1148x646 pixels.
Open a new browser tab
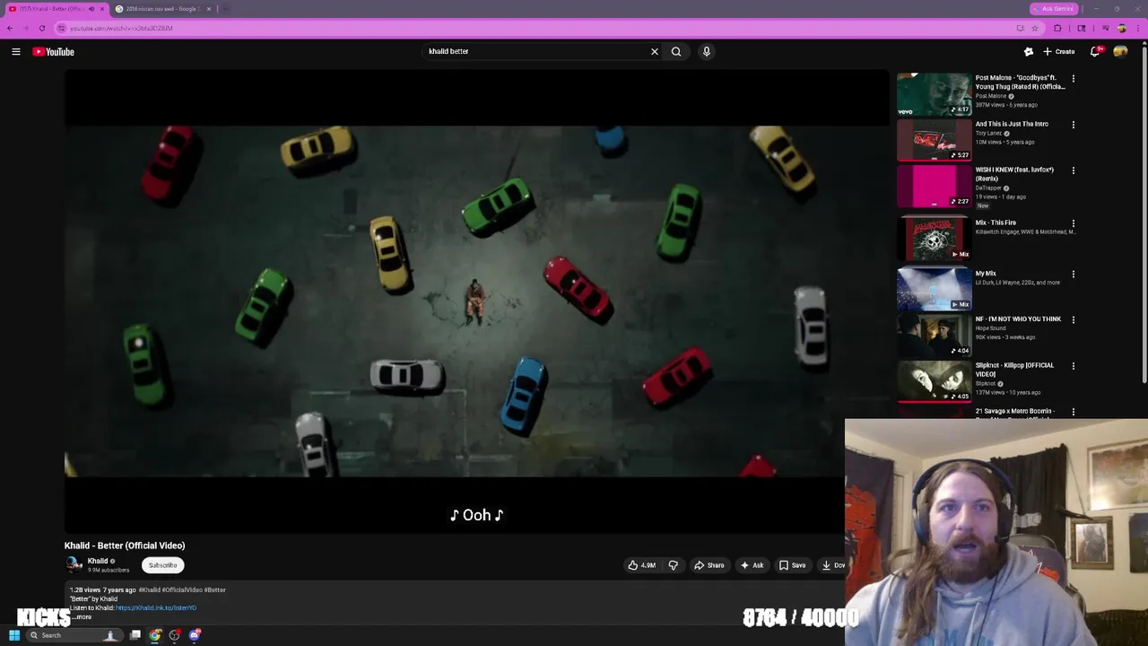coord(225,9)
